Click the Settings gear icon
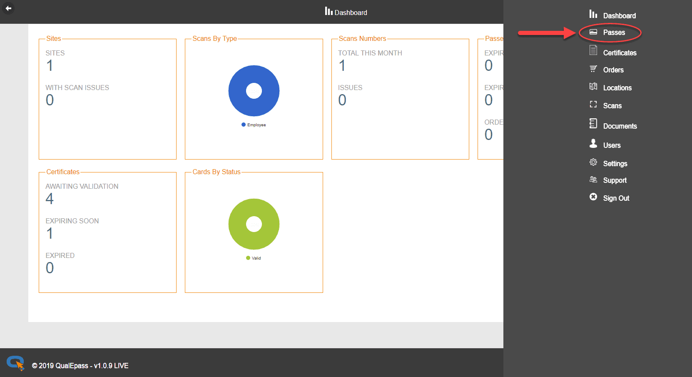Viewport: 692px width, 377px height. point(593,162)
